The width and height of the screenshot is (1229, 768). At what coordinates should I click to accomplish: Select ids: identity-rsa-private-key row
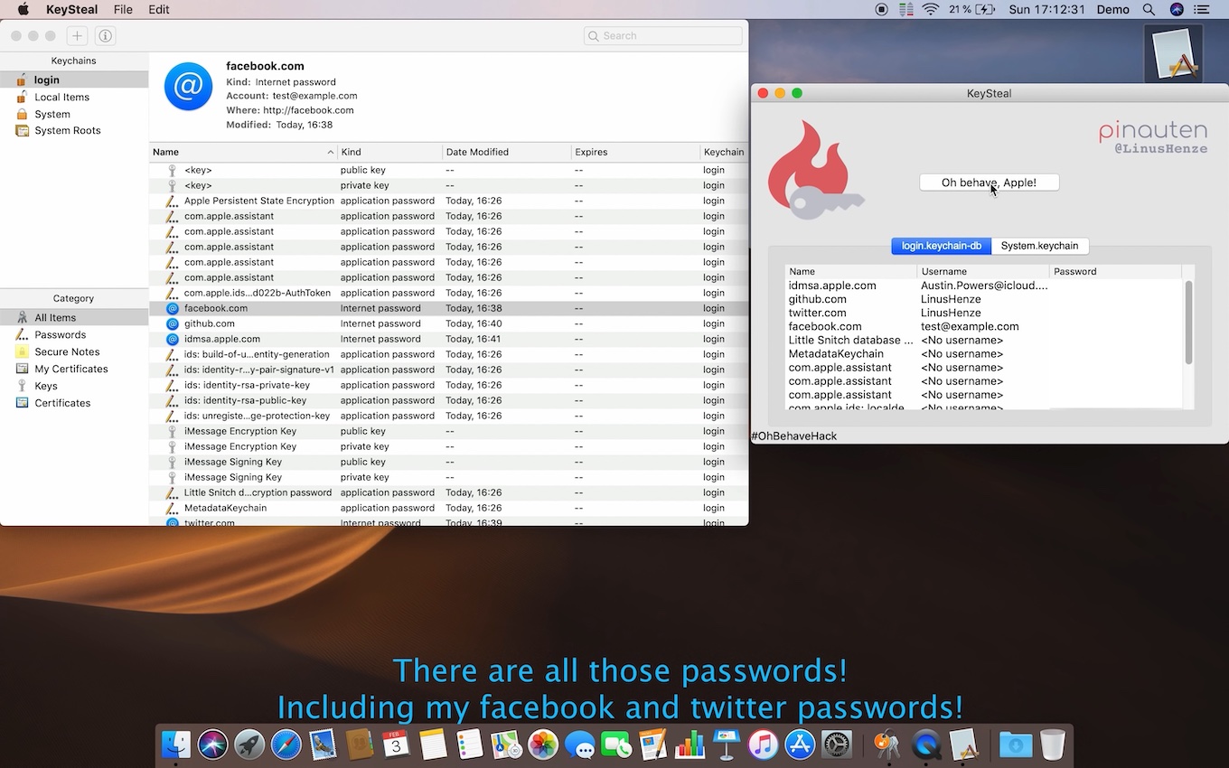(x=448, y=385)
